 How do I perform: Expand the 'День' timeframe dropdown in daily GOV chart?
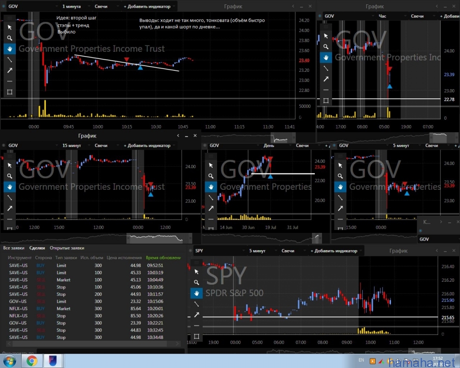point(272,145)
